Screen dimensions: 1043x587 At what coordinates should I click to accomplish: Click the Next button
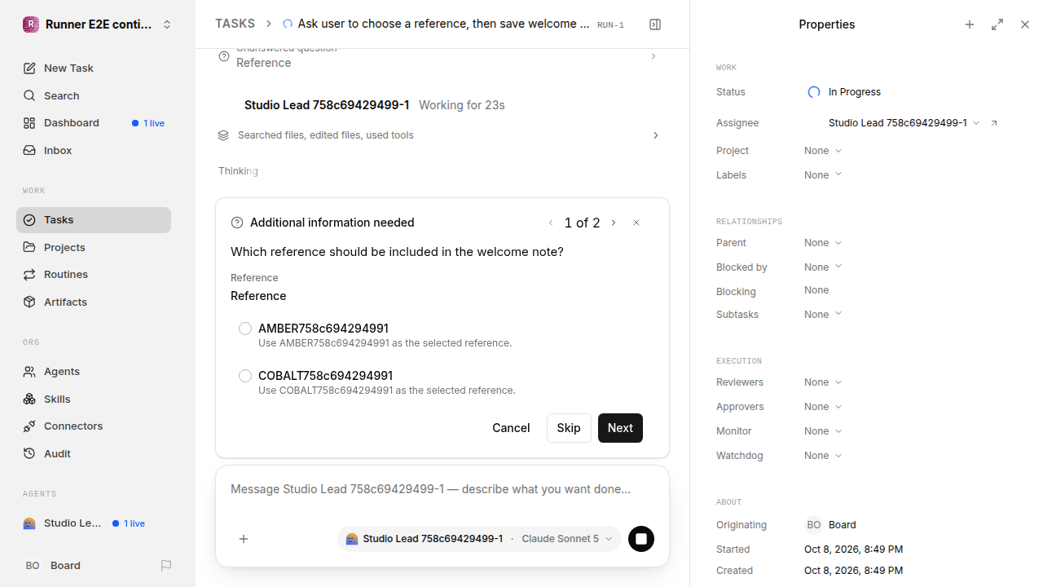tap(620, 428)
